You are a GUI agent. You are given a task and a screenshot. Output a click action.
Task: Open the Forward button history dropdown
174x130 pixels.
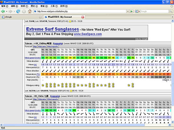click(14, 11)
